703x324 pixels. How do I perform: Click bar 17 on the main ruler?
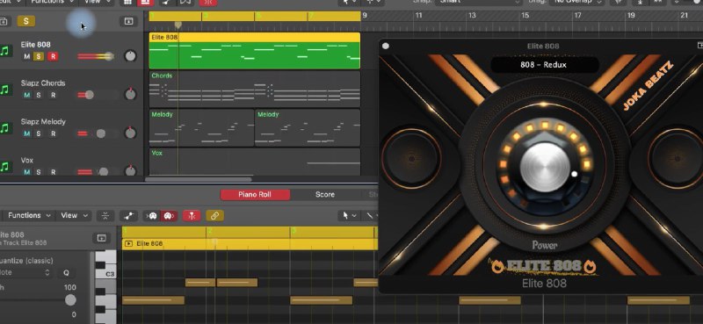click(x=577, y=16)
